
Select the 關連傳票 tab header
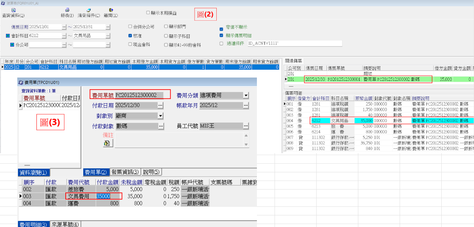pos(294,61)
